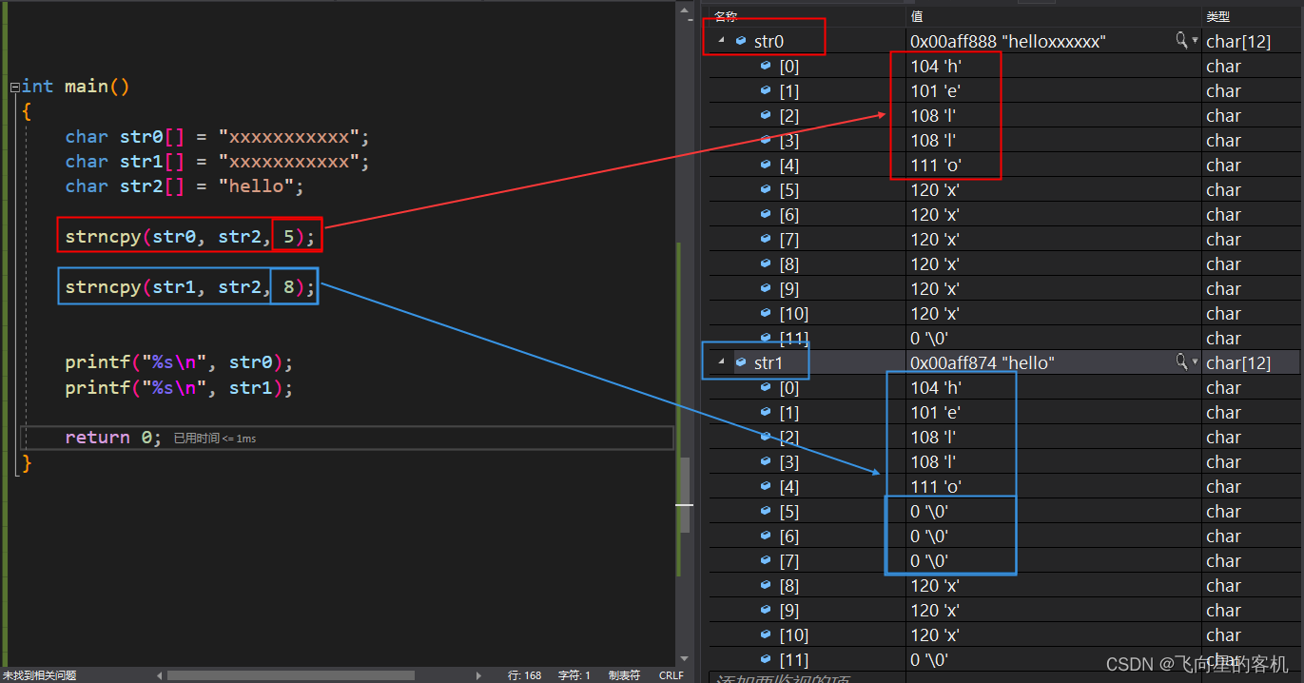The image size is (1304, 683).
Task: Select the [11] element row under str0
Action: 1006,339
